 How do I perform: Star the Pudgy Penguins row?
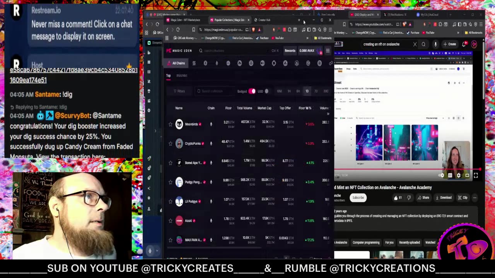point(171,182)
